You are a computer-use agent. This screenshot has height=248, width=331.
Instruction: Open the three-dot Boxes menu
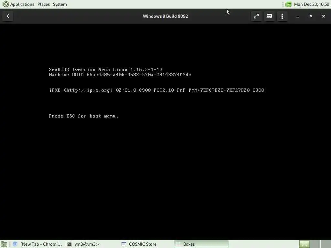pos(282,16)
